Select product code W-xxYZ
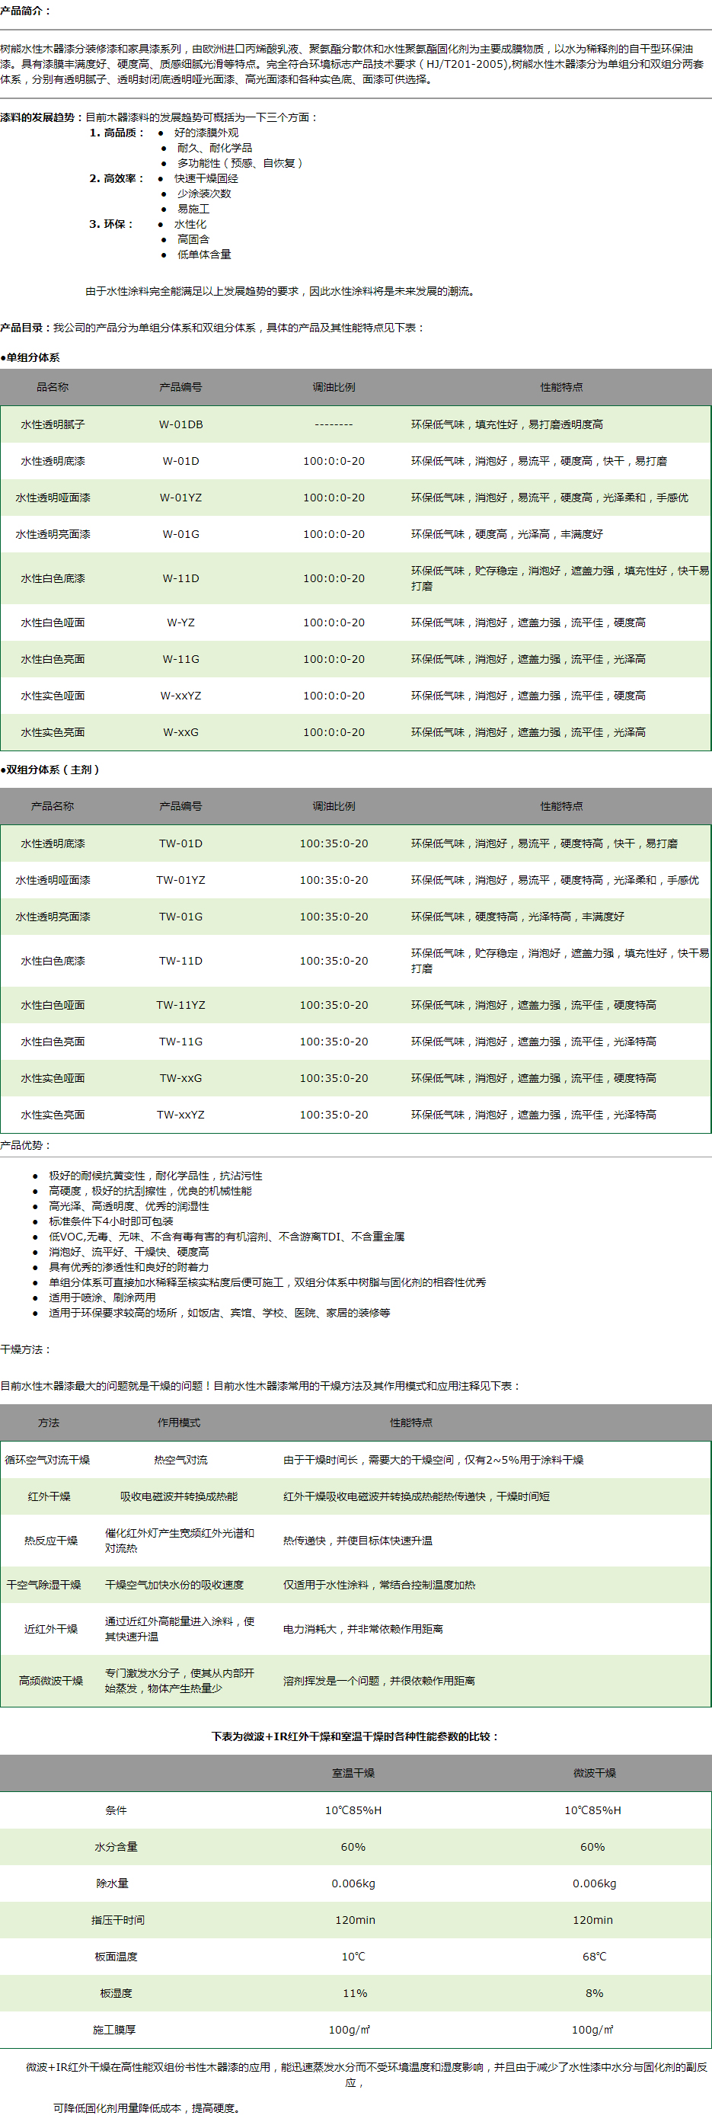This screenshot has height=2125, width=712. [x=180, y=696]
